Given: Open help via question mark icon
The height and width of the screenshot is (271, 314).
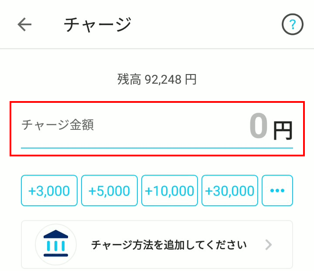Looking at the screenshot, I should (x=292, y=25).
